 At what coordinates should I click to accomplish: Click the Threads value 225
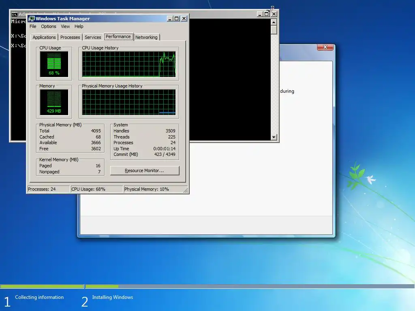pyautogui.click(x=172, y=137)
